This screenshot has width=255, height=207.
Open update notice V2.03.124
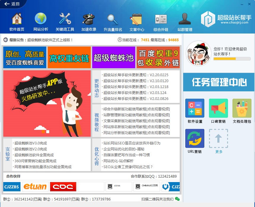click(135, 93)
